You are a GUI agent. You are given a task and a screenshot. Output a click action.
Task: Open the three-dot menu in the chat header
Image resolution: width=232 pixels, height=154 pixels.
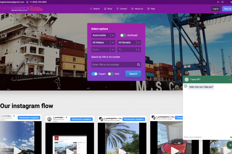click(x=230, y=80)
